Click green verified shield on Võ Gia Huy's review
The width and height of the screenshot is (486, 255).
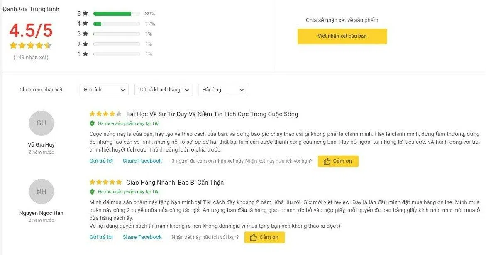coord(92,123)
